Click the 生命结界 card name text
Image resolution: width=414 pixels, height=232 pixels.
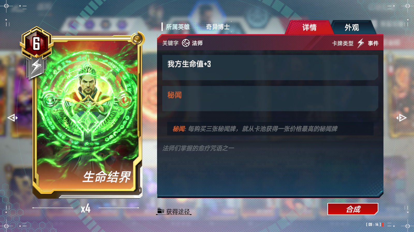pos(107,177)
